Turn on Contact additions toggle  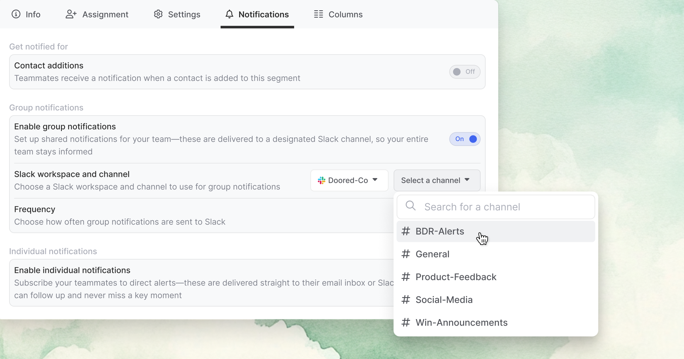pyautogui.click(x=465, y=72)
